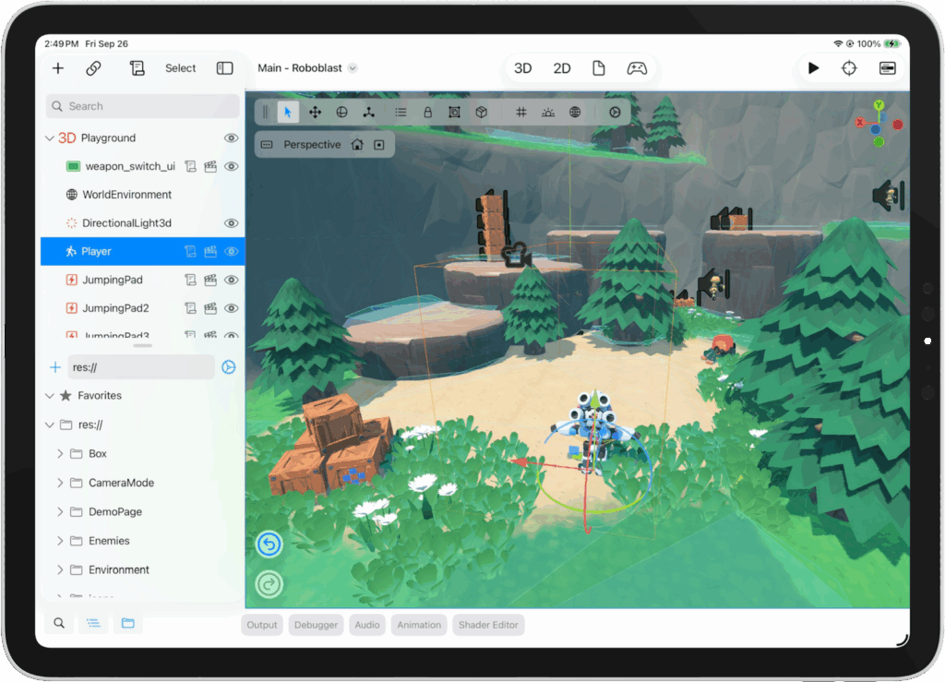Hide the DirectionalLight3d node with eye icon
This screenshot has width=945, height=682.
(x=232, y=223)
